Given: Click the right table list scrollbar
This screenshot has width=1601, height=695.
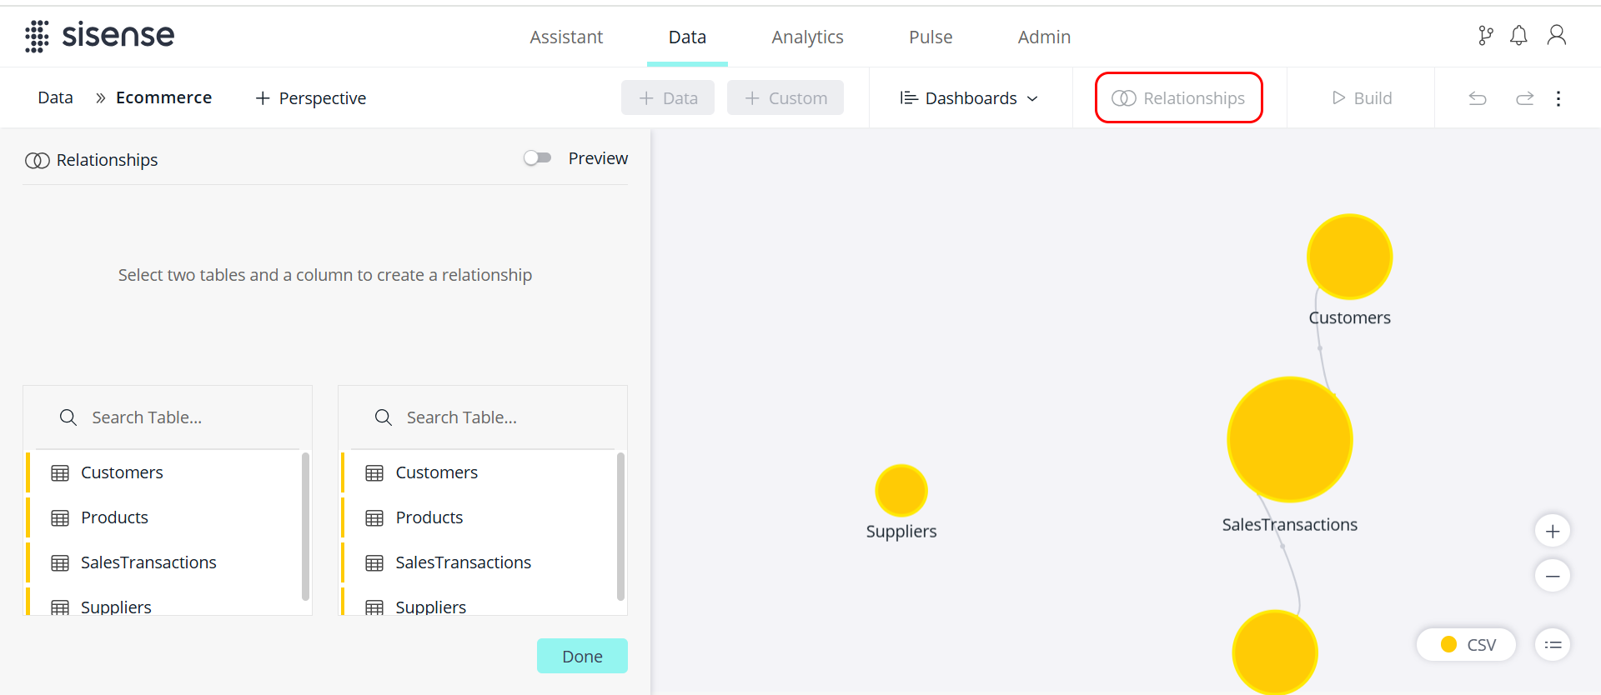Looking at the screenshot, I should coord(620,526).
